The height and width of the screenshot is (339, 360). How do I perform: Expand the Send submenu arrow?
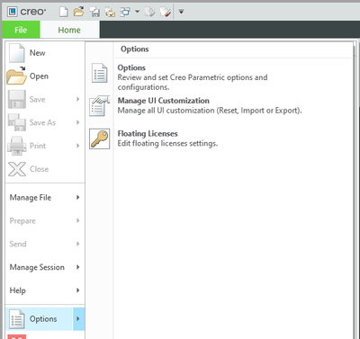(78, 244)
